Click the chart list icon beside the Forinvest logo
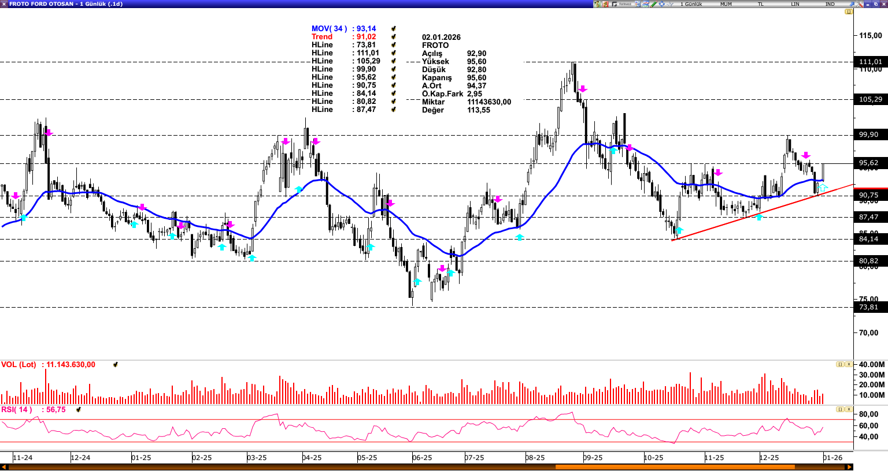The image size is (888, 471). 638,4
